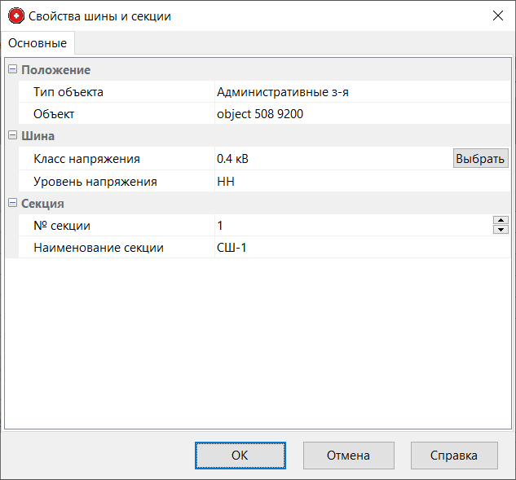
Task: Close the bus and section properties dialog
Action: [x=497, y=16]
